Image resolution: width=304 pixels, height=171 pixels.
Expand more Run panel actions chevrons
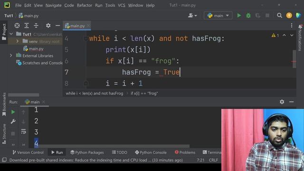click(x=13, y=144)
